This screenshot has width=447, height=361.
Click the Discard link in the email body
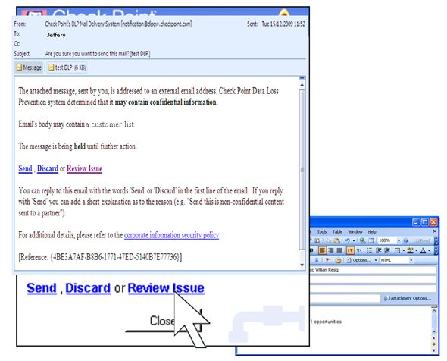(x=48, y=168)
